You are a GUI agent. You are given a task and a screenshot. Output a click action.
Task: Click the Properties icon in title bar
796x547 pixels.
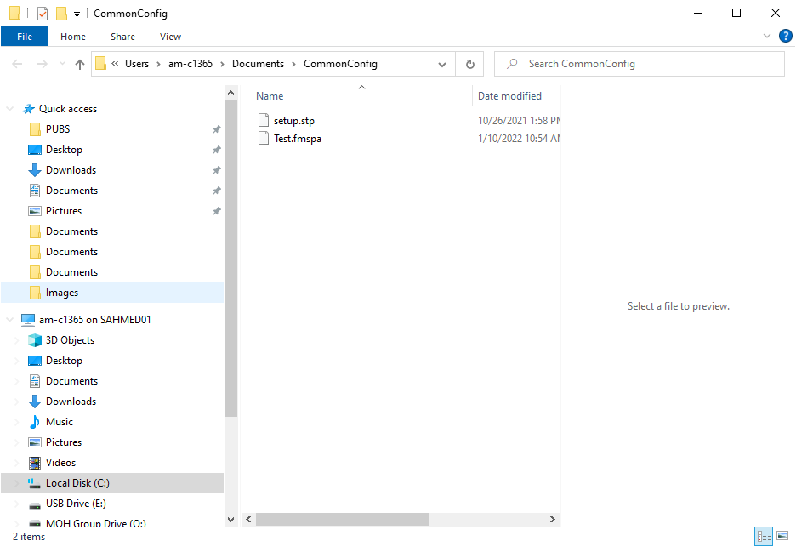click(x=43, y=14)
